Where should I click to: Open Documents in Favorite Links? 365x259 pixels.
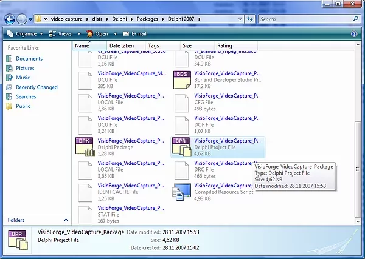[29, 59]
